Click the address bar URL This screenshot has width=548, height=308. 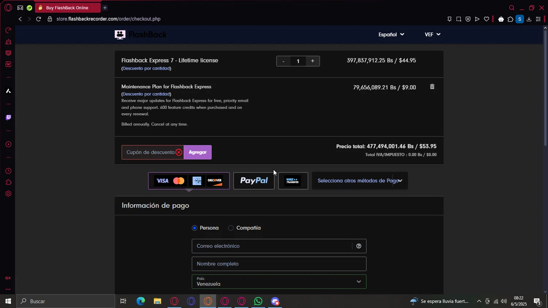pos(109,19)
